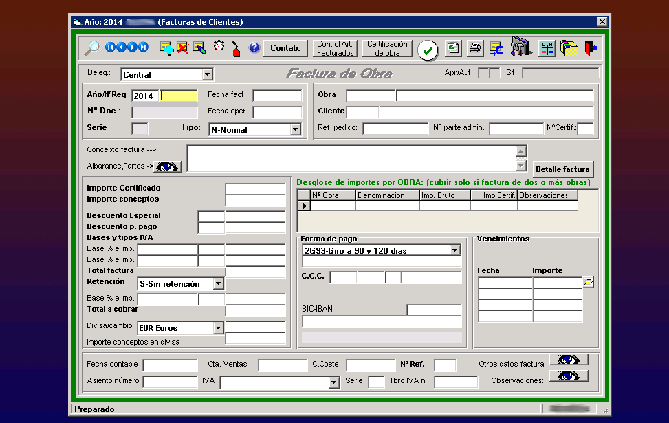
Task: Click the NºCertif. field
Action: coord(585,129)
